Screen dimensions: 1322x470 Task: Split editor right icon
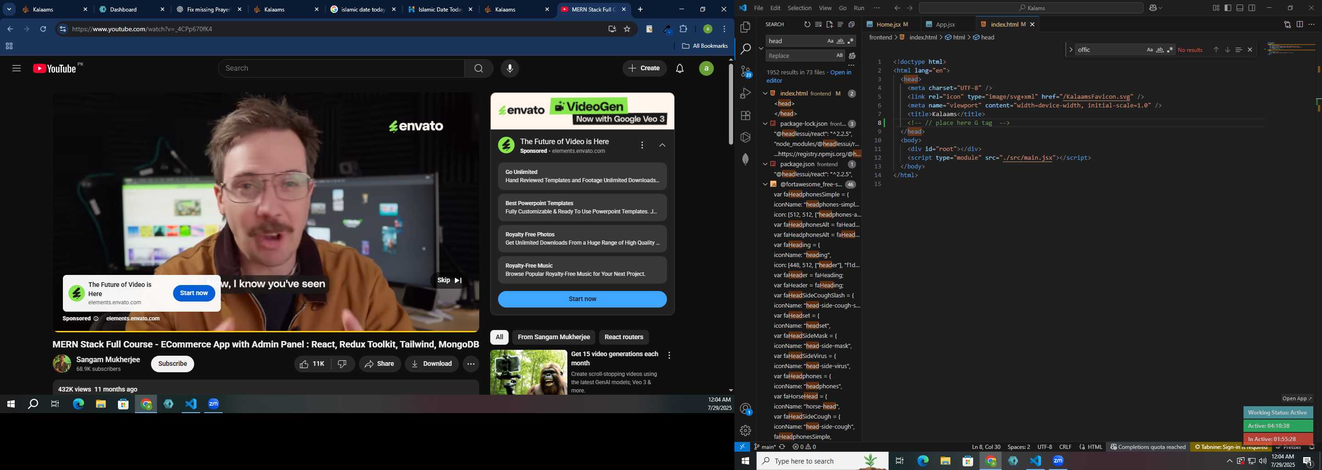tap(1300, 25)
